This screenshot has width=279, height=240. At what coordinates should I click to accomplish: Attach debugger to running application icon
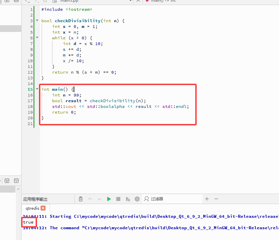click(x=128, y=199)
